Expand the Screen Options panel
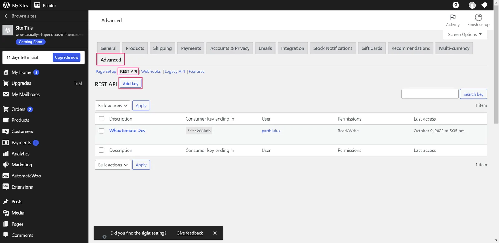Viewport: 499px width, 243px height. 465,34
